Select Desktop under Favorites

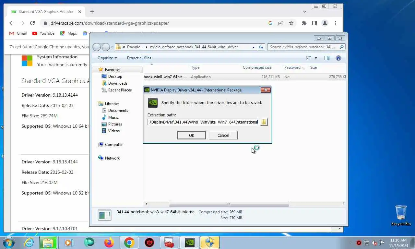115,77
